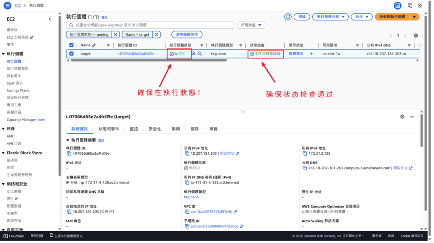Screen dimensions: 434x243
Task: Click the EC2 breadcrumb link
Action: click(x=17, y=6)
